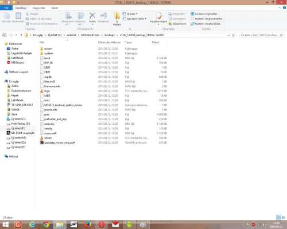The image size is (287, 229).
Task: Click the Up one level arrow
Action: pyautogui.click(x=21, y=35)
